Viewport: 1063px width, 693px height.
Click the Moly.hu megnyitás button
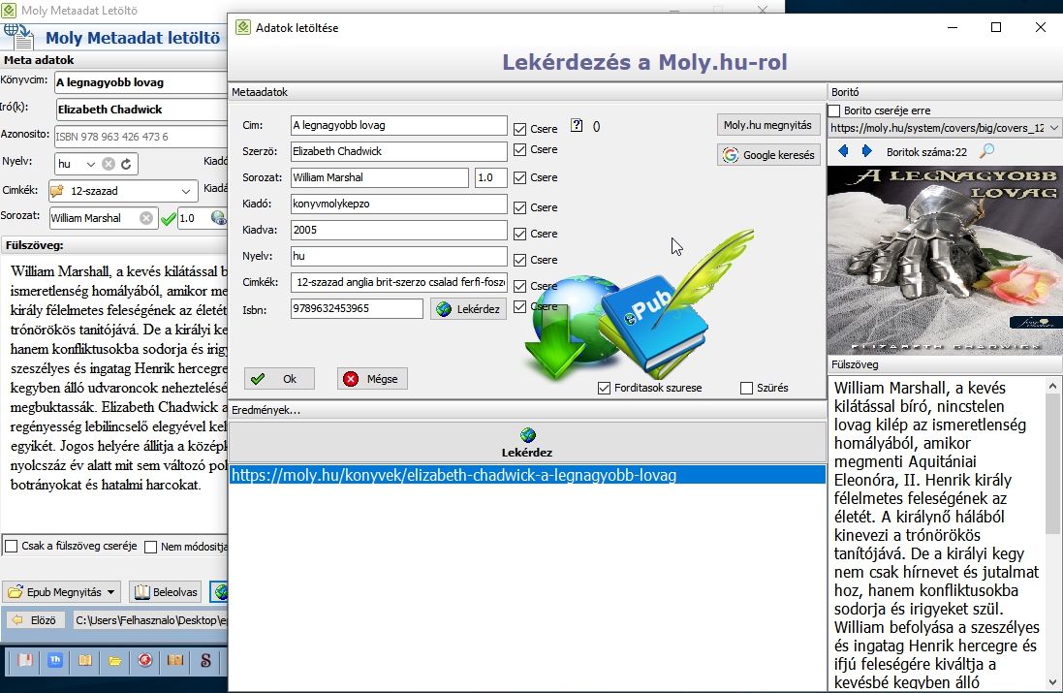[767, 125]
